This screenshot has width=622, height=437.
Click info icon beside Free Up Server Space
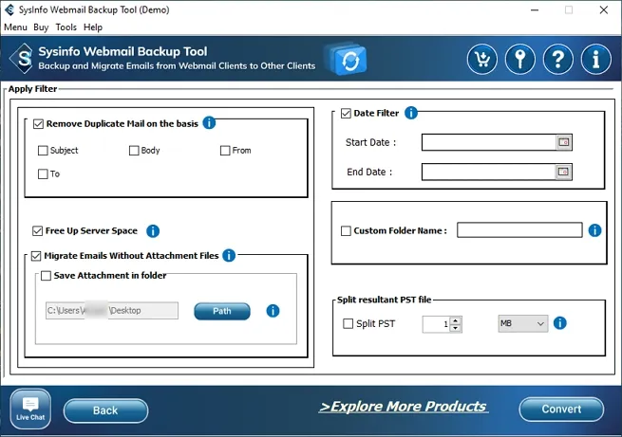coord(153,230)
